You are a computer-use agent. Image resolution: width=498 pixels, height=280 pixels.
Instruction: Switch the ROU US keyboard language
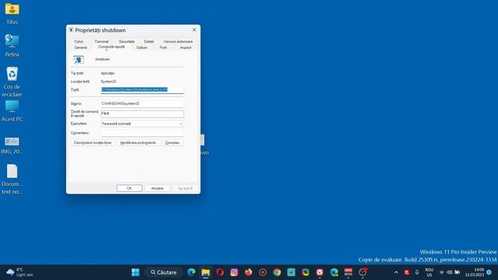pyautogui.click(x=430, y=272)
